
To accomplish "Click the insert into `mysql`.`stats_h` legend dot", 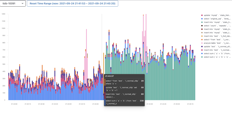I will click(x=202, y=22).
